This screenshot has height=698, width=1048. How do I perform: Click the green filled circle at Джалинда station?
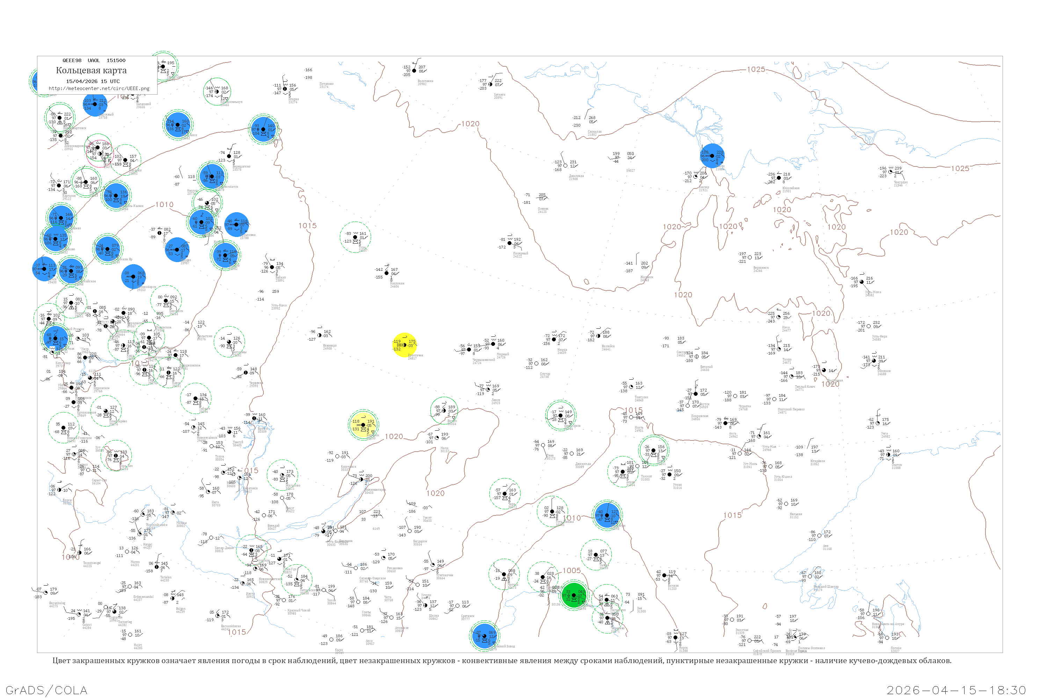pyautogui.click(x=574, y=595)
